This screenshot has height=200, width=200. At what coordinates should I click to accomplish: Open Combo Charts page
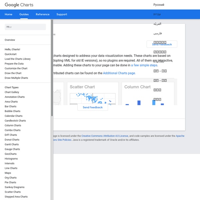coord(13,130)
